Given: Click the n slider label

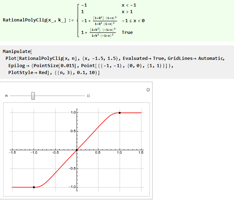Looking at the screenshot, I should [6, 96].
